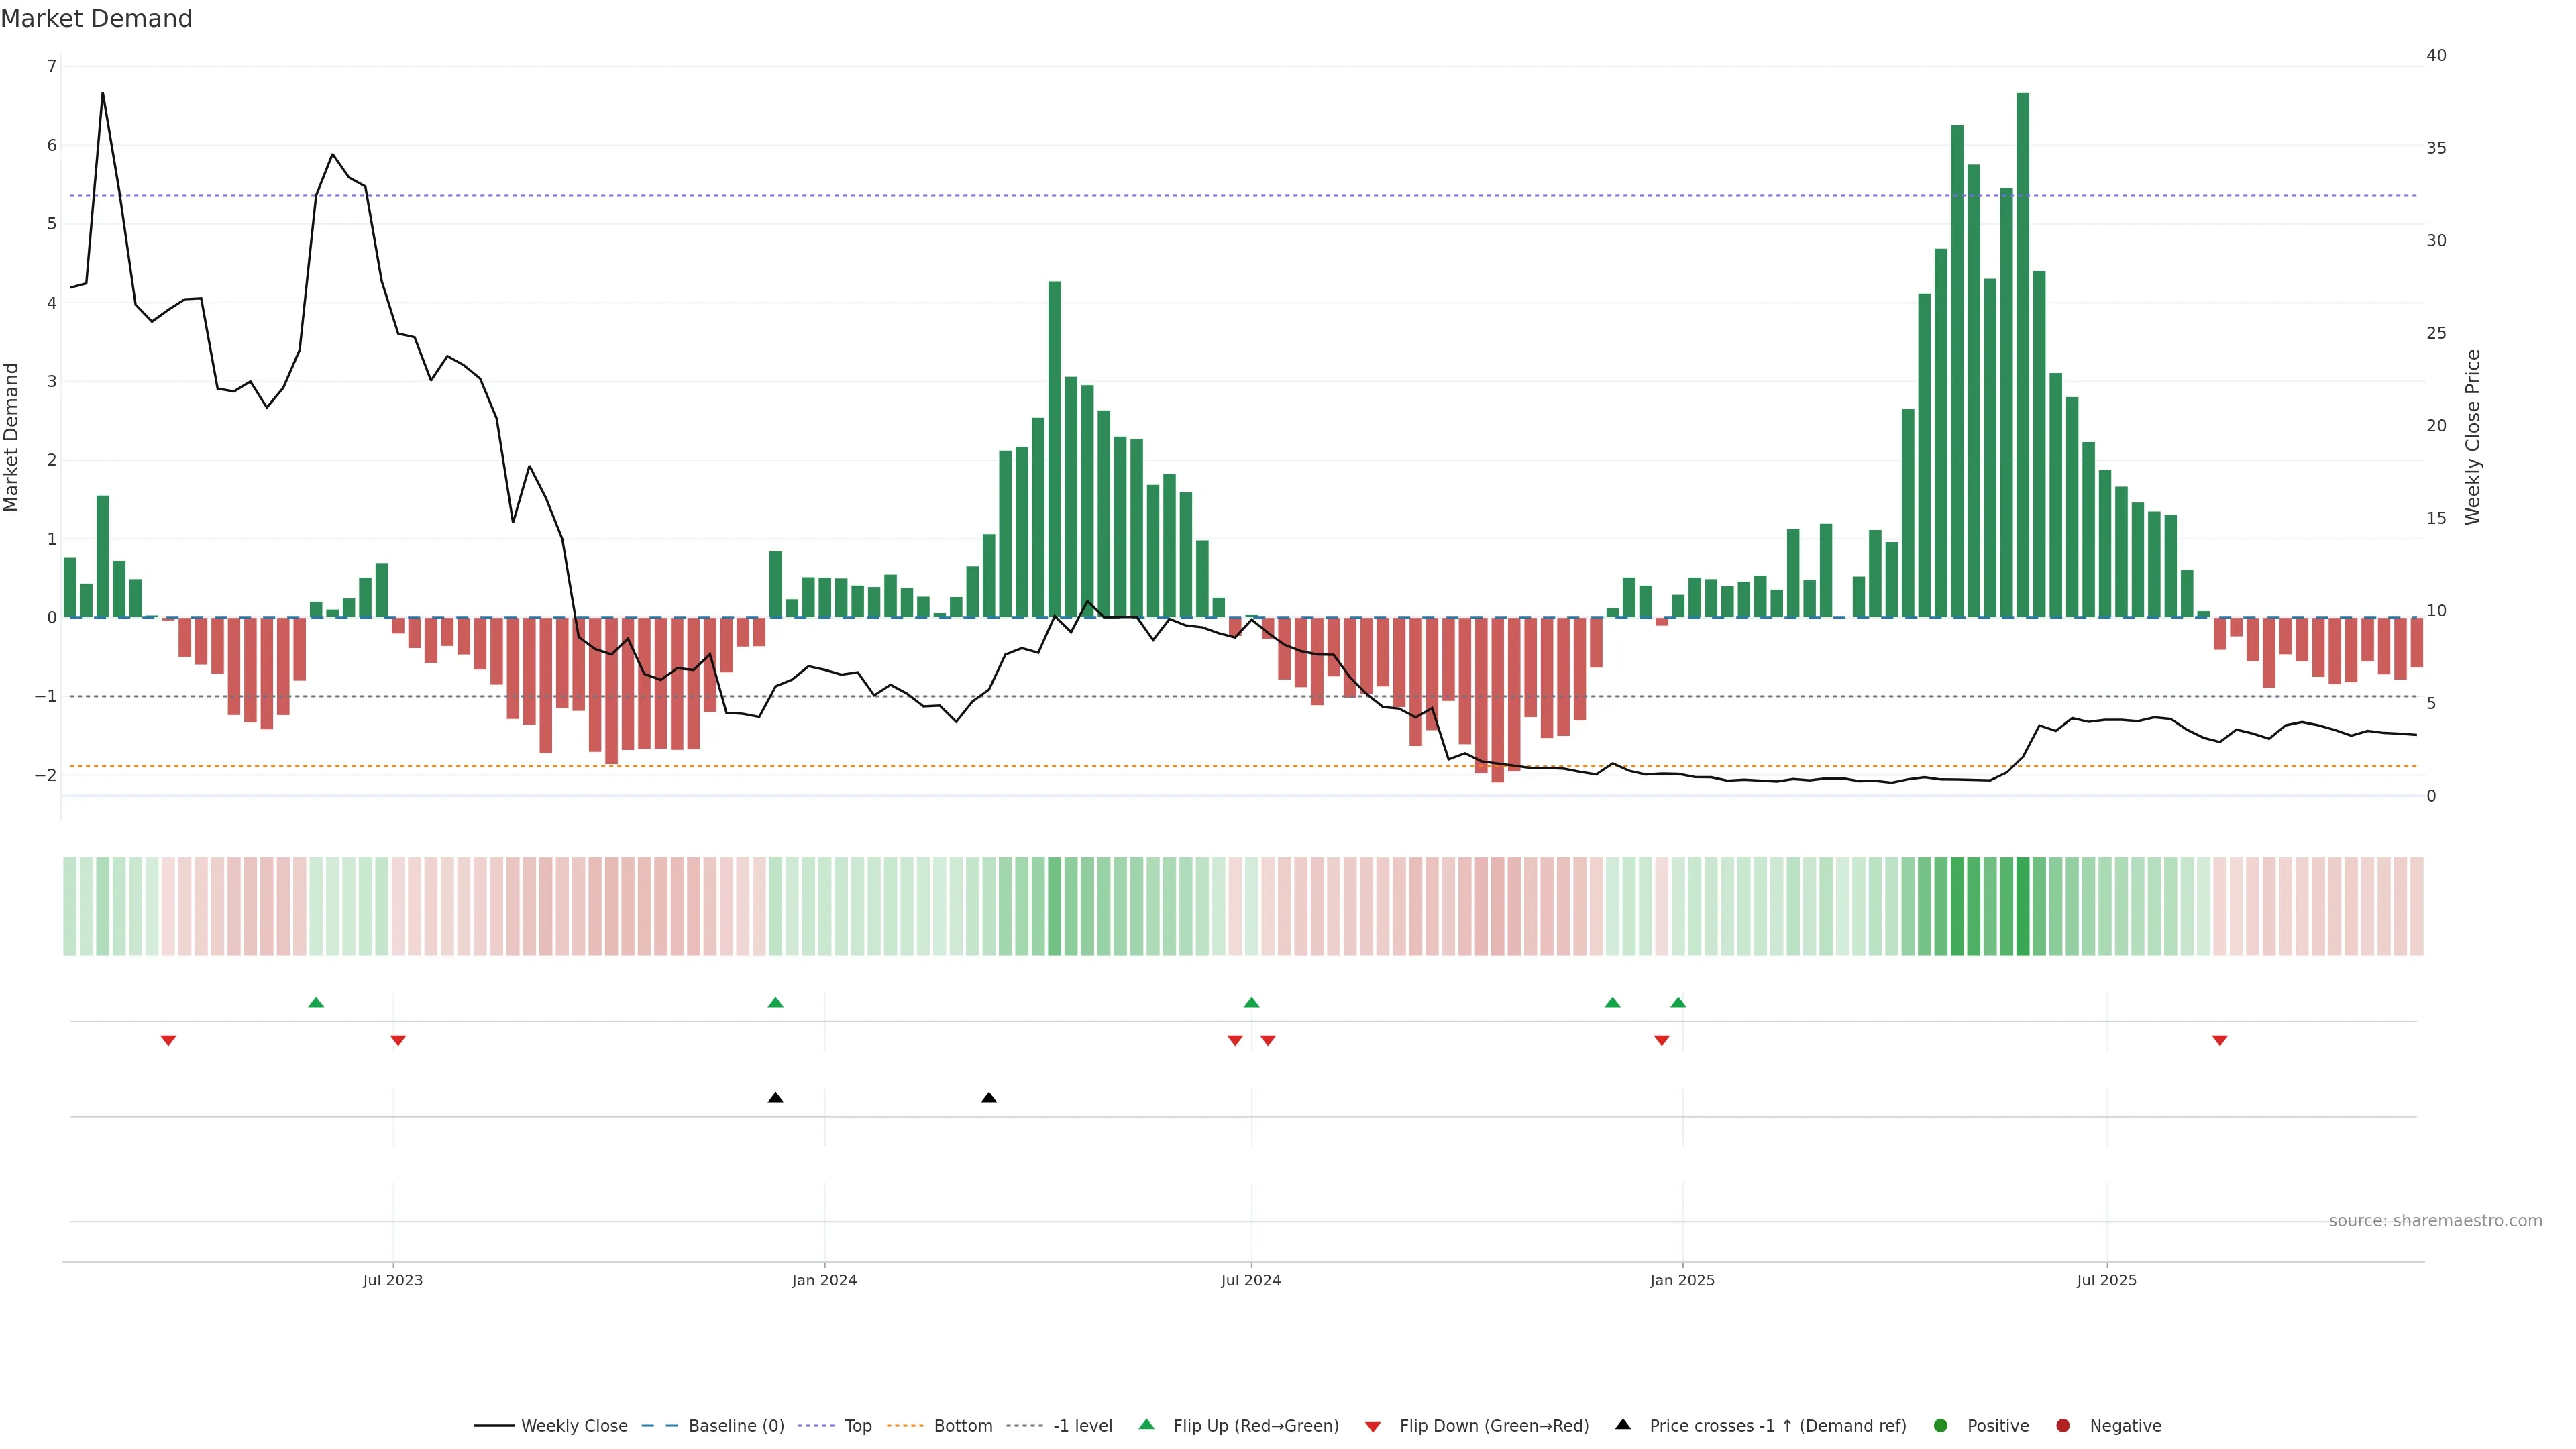This screenshot has width=2576, height=1449.
Task: Click green Flip Up triangle legend icon
Action: click(x=1147, y=1425)
